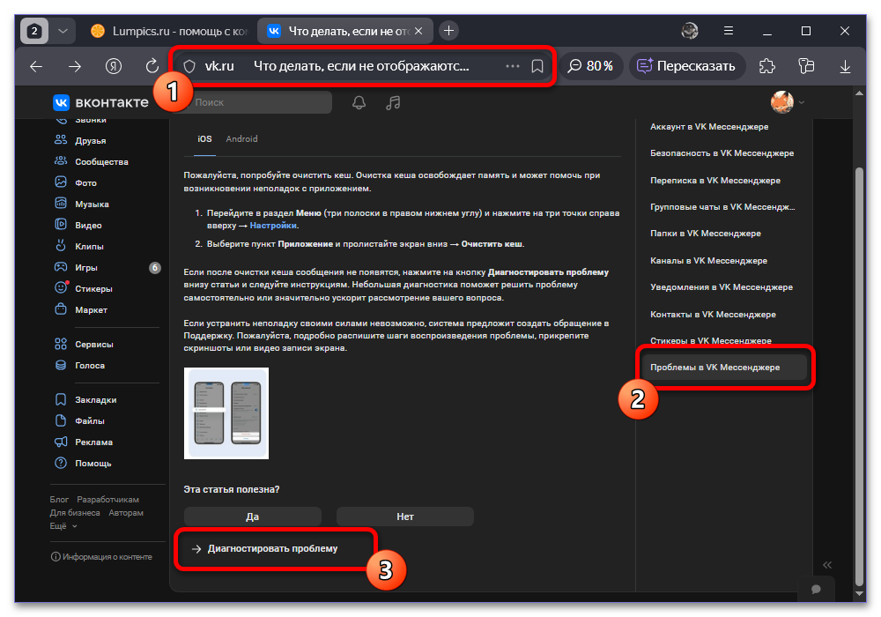Screen dimensions: 881x617
Task: Open Сообщества in the sidebar
Action: point(101,162)
